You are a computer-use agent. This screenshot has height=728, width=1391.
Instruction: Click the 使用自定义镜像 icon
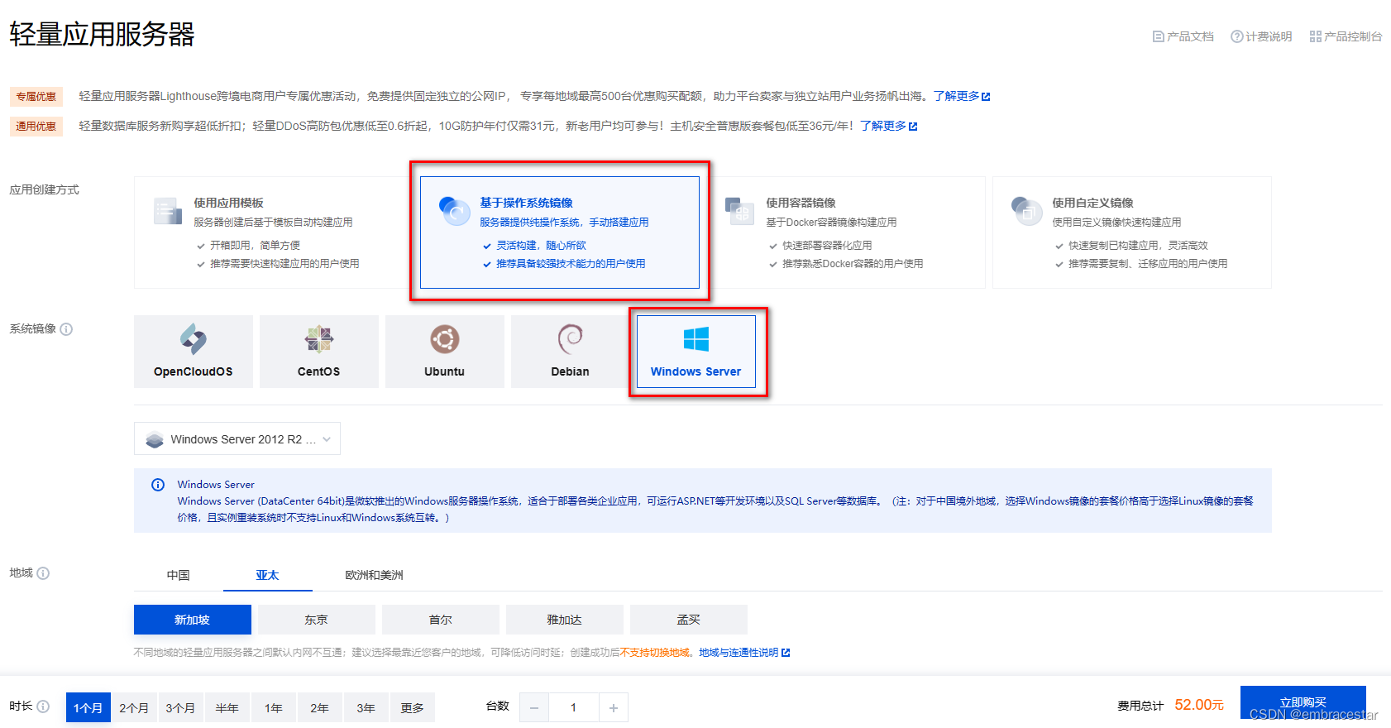[1026, 211]
